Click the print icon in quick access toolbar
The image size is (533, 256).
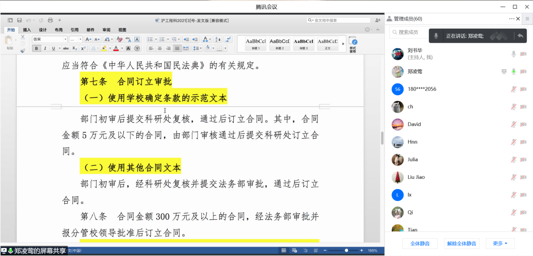50,20
